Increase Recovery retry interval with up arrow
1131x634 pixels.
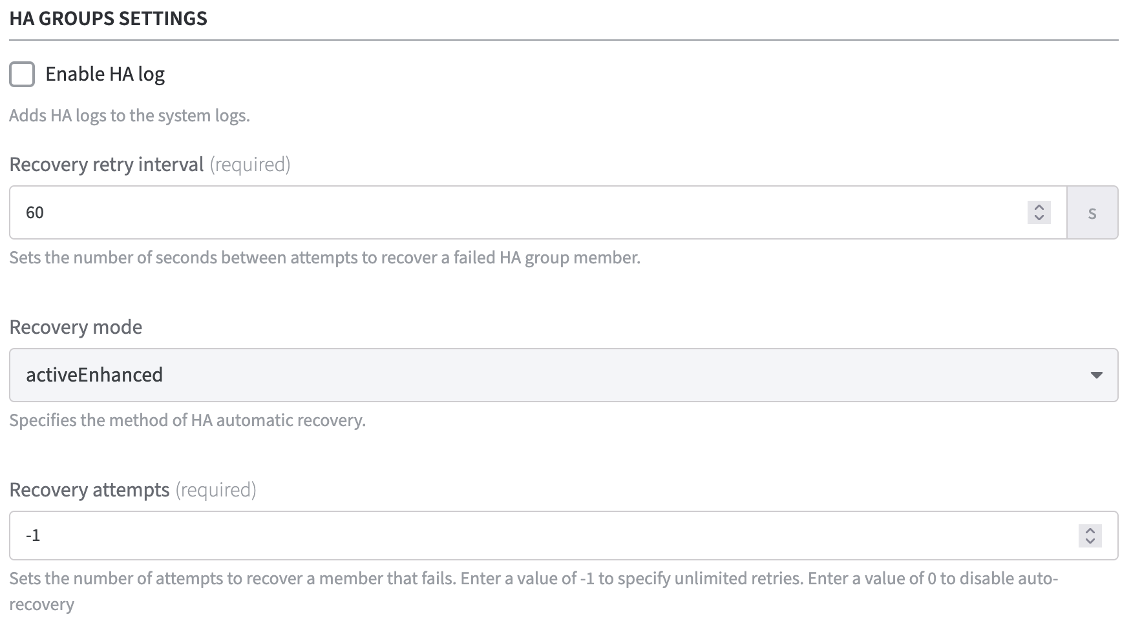[1039, 207]
